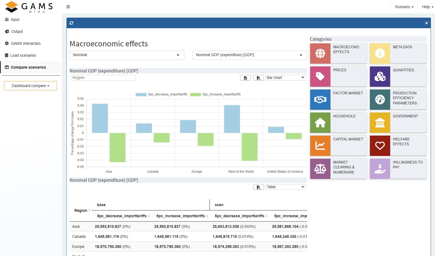Open the Prices category tile
This screenshot has width=435, height=256.
tap(338, 76)
